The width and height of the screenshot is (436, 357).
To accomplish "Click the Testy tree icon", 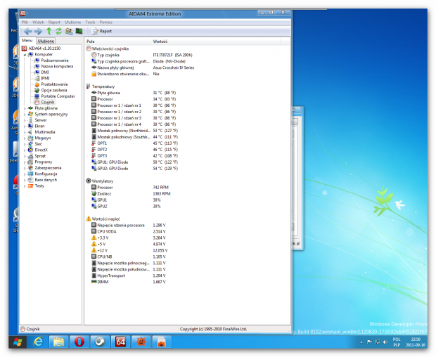I will point(30,186).
